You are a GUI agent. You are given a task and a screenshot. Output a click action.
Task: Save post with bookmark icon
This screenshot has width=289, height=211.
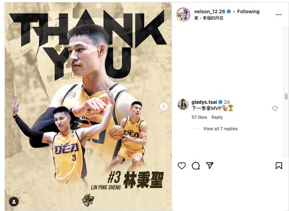point(279,165)
